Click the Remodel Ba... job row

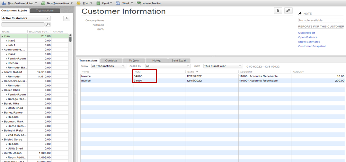coord(34,68)
